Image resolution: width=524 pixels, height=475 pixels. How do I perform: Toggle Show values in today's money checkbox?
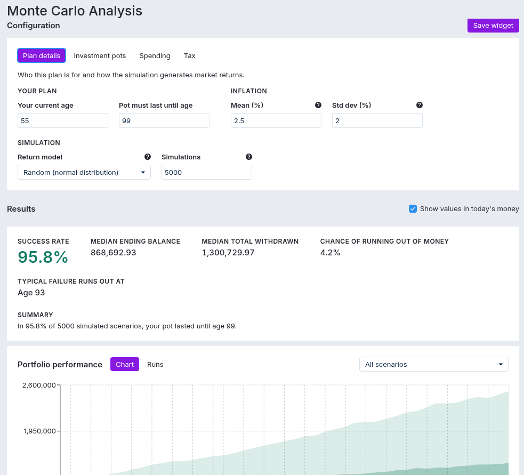pos(413,209)
